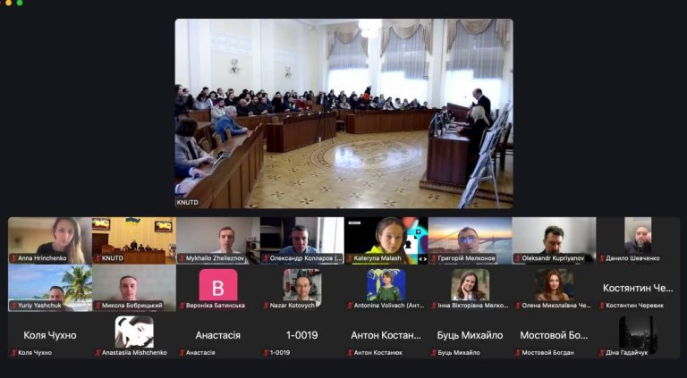Click Nazar Kotovych's muted microphone icon
The height and width of the screenshot is (378, 687).
click(266, 306)
